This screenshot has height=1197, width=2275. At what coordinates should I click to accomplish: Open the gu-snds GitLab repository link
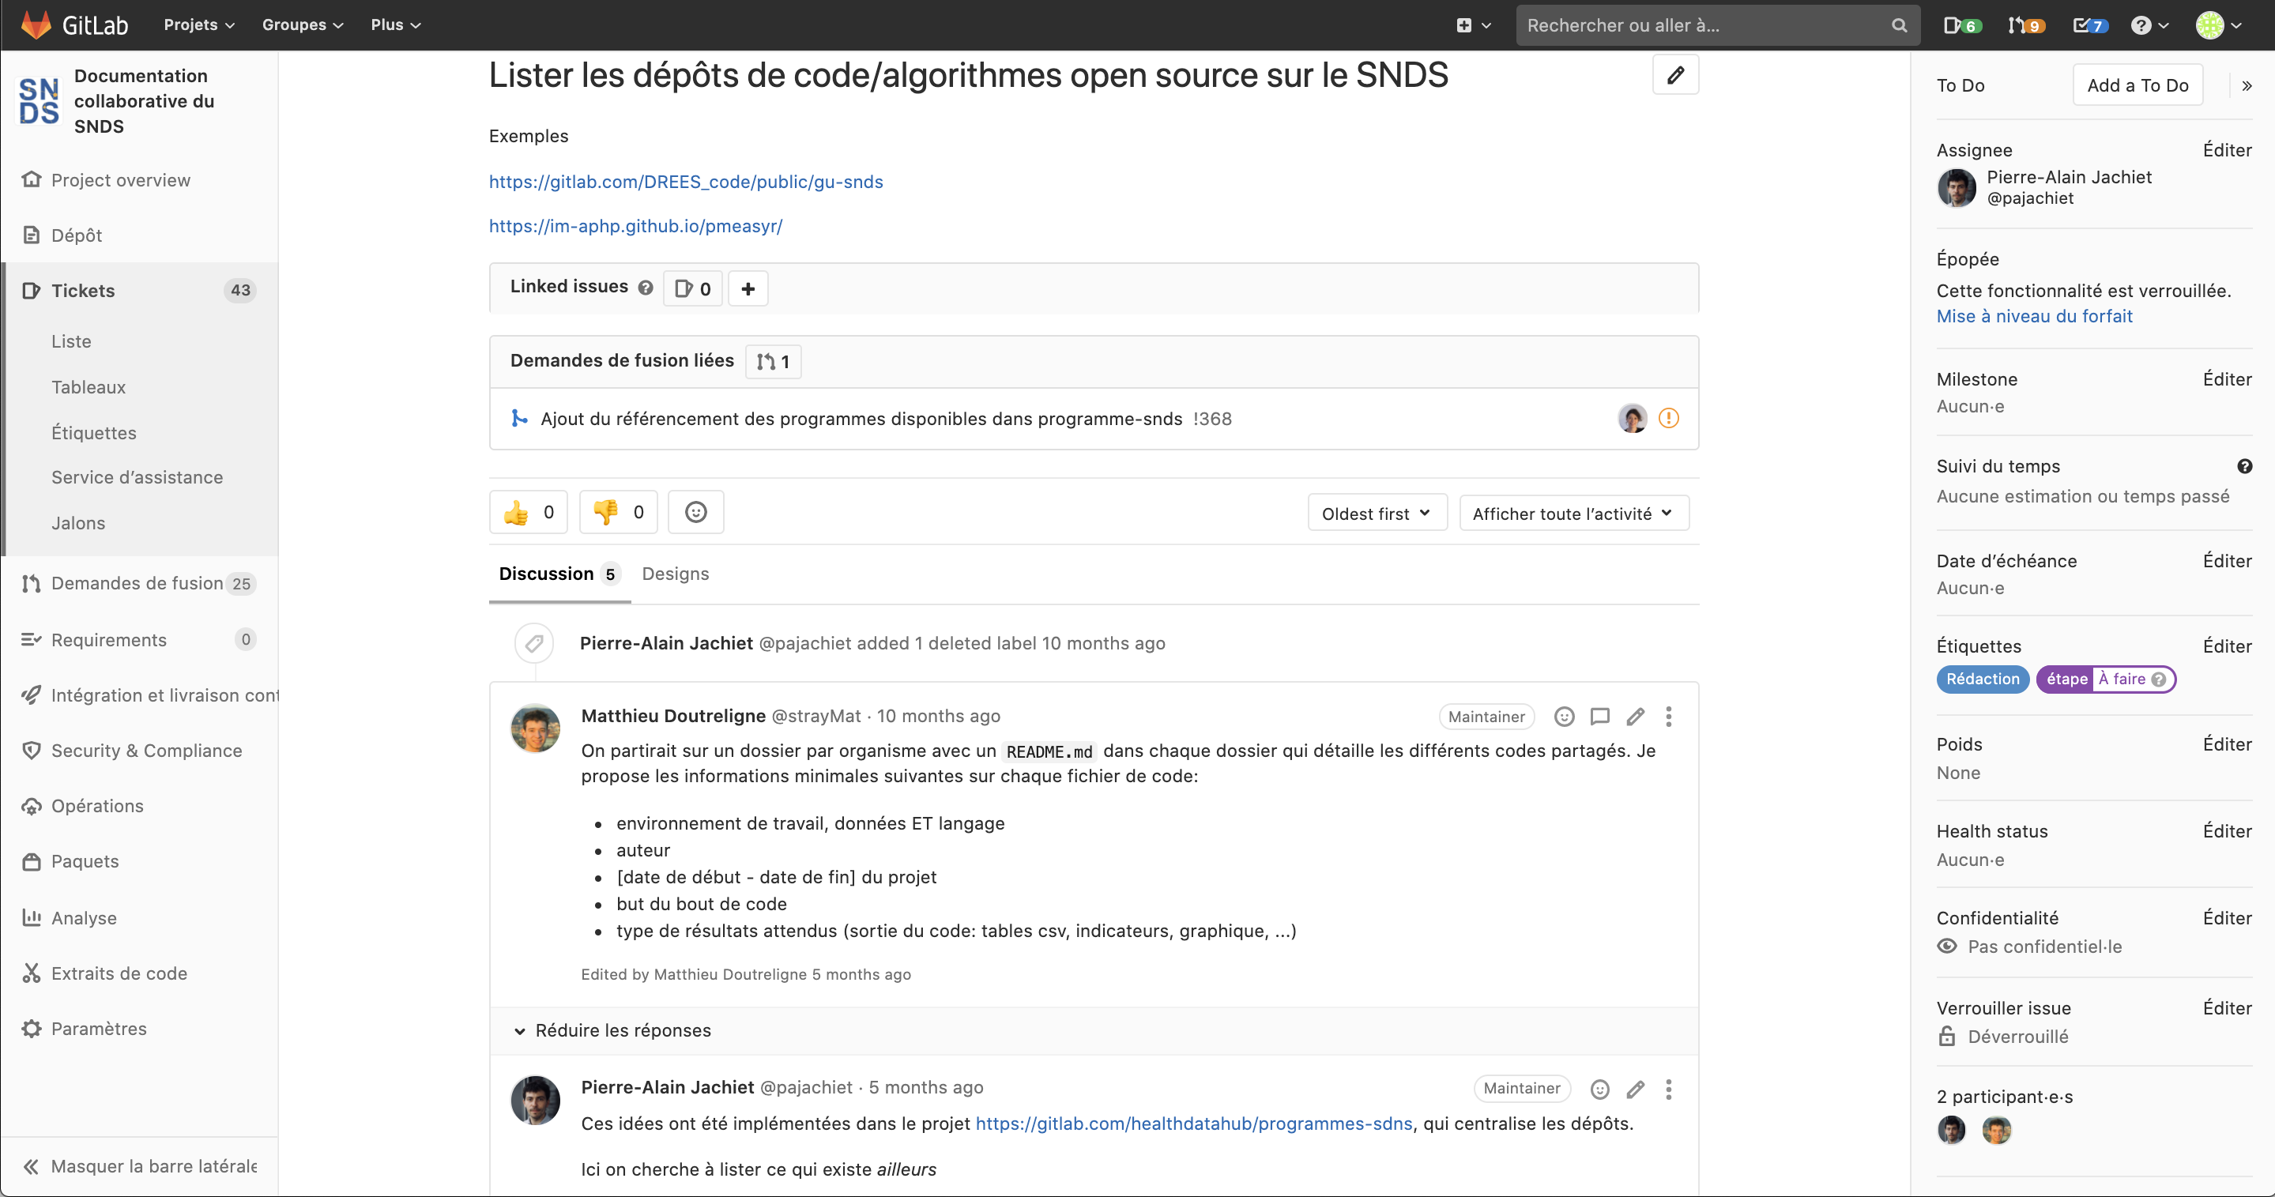[x=685, y=182]
